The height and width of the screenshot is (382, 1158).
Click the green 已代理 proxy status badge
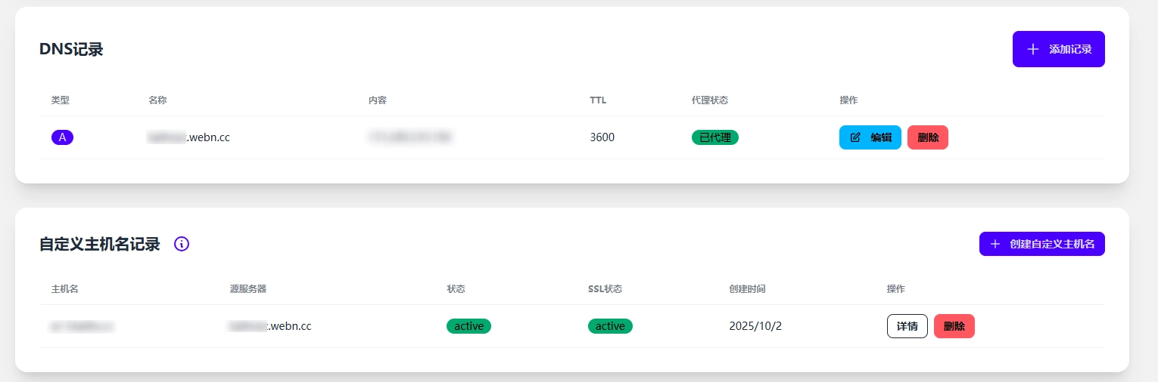(x=714, y=137)
